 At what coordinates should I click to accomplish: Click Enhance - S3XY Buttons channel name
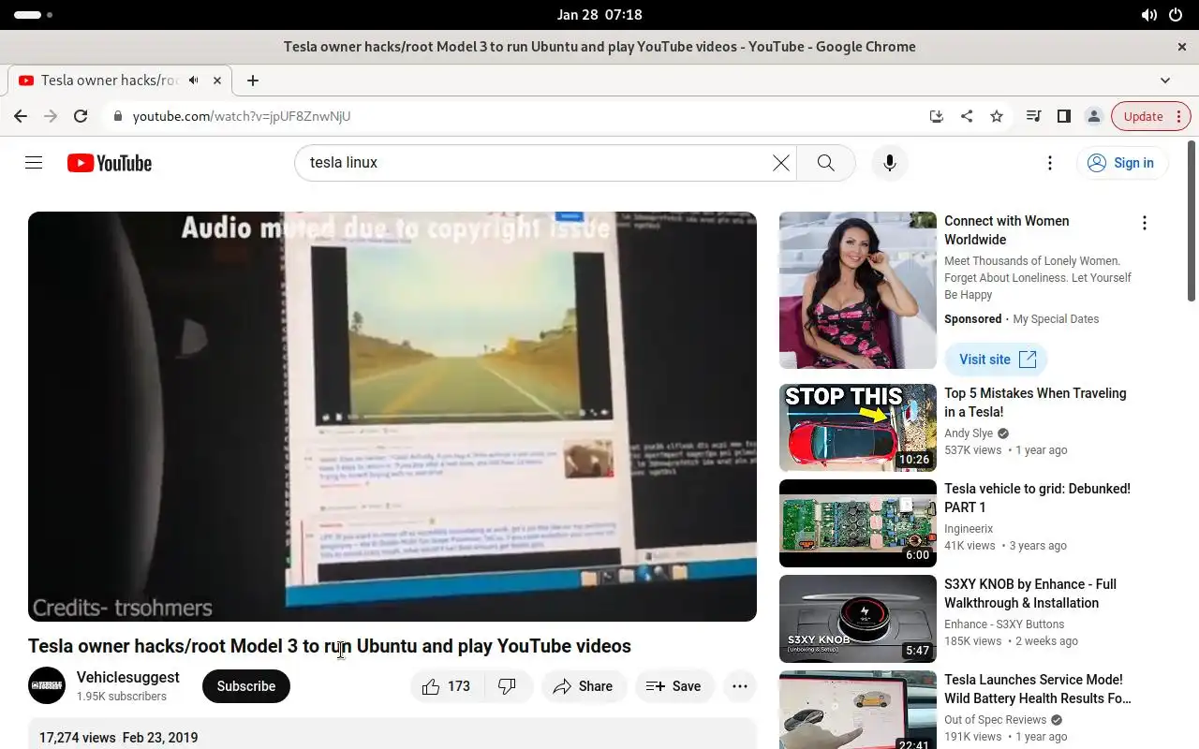point(1004,624)
